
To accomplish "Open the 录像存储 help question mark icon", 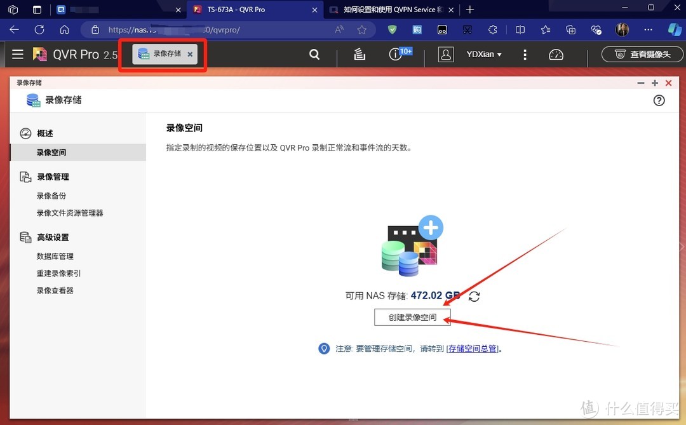I will coord(659,100).
